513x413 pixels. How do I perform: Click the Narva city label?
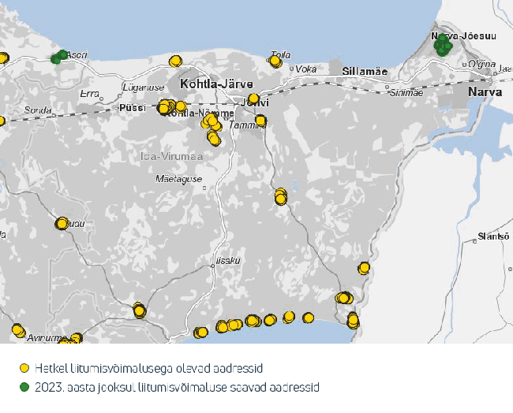point(485,91)
